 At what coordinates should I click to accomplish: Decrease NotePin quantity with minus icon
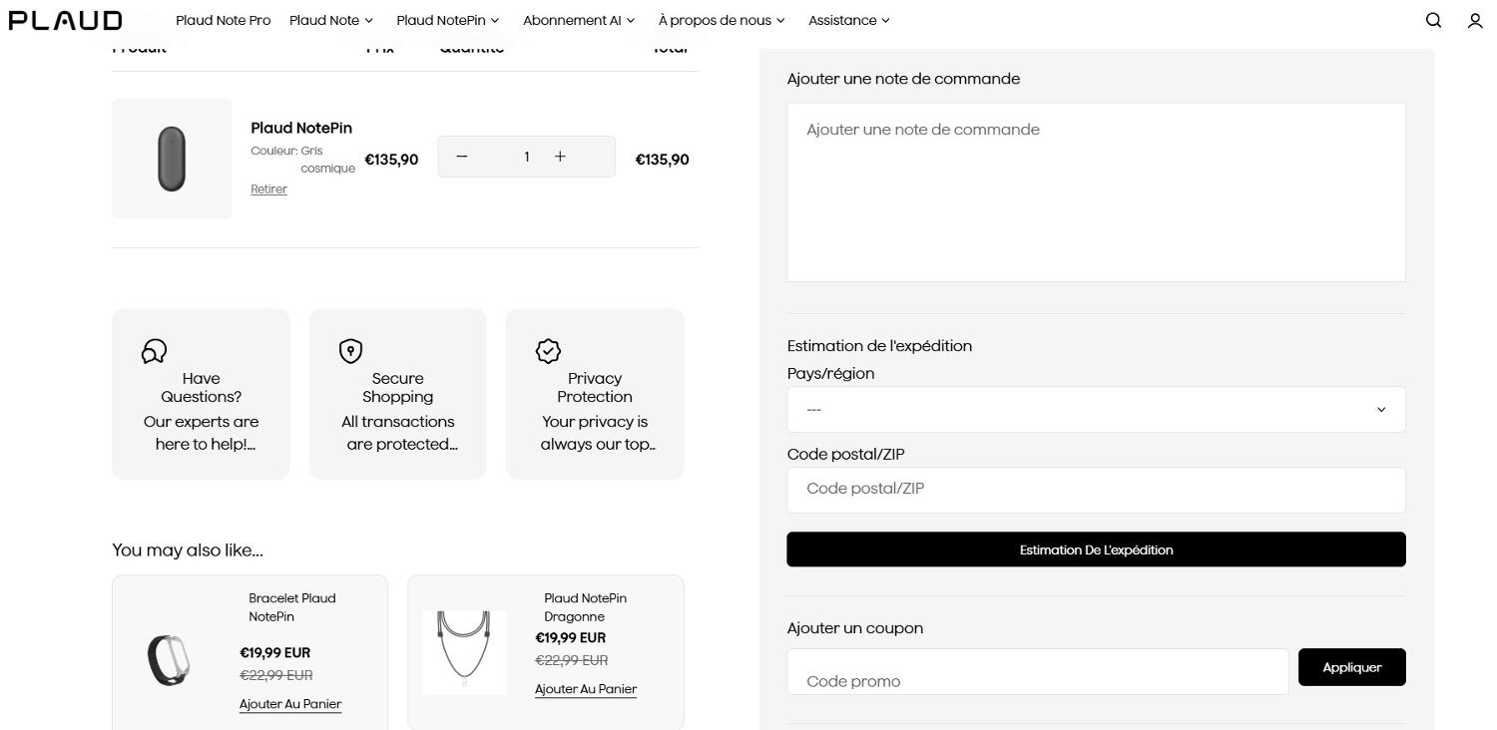click(462, 157)
